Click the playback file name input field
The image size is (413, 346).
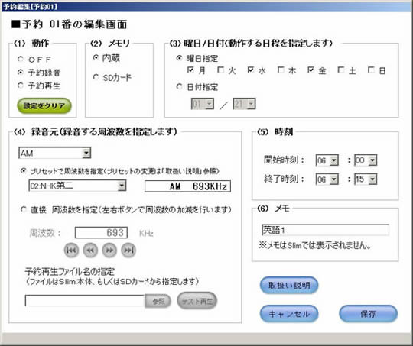point(85,301)
